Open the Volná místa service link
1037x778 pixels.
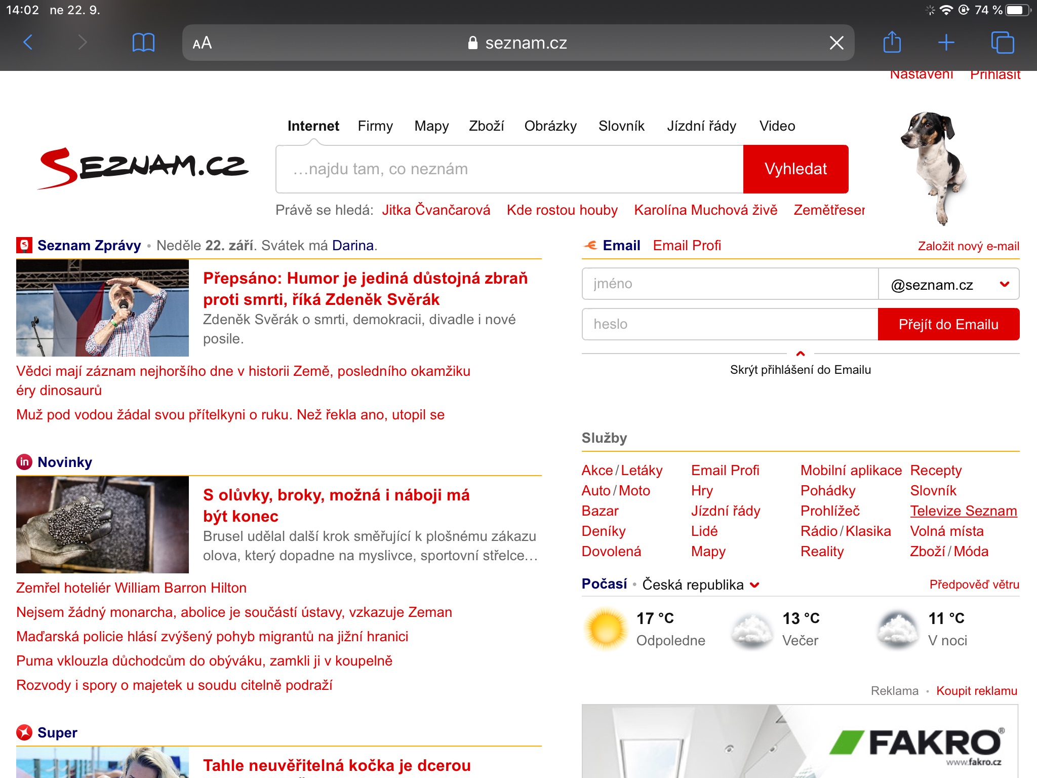coord(947,531)
